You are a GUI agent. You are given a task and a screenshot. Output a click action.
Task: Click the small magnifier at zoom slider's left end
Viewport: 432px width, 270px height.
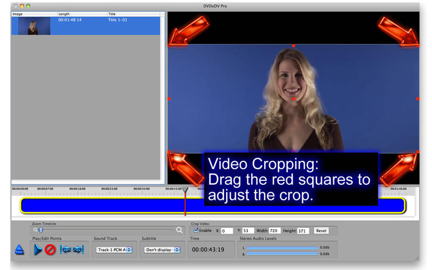point(35,230)
